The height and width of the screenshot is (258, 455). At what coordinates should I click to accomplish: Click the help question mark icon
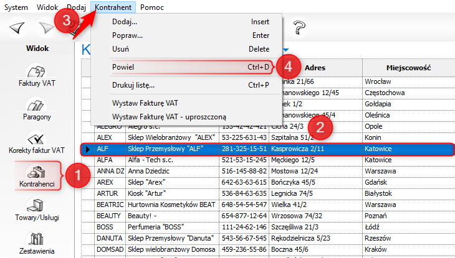[x=299, y=28]
